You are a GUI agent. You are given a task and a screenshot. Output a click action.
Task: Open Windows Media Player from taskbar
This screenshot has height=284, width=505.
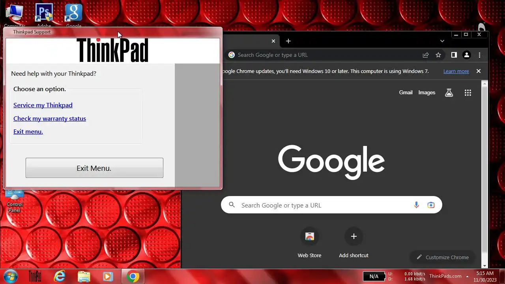point(108,276)
